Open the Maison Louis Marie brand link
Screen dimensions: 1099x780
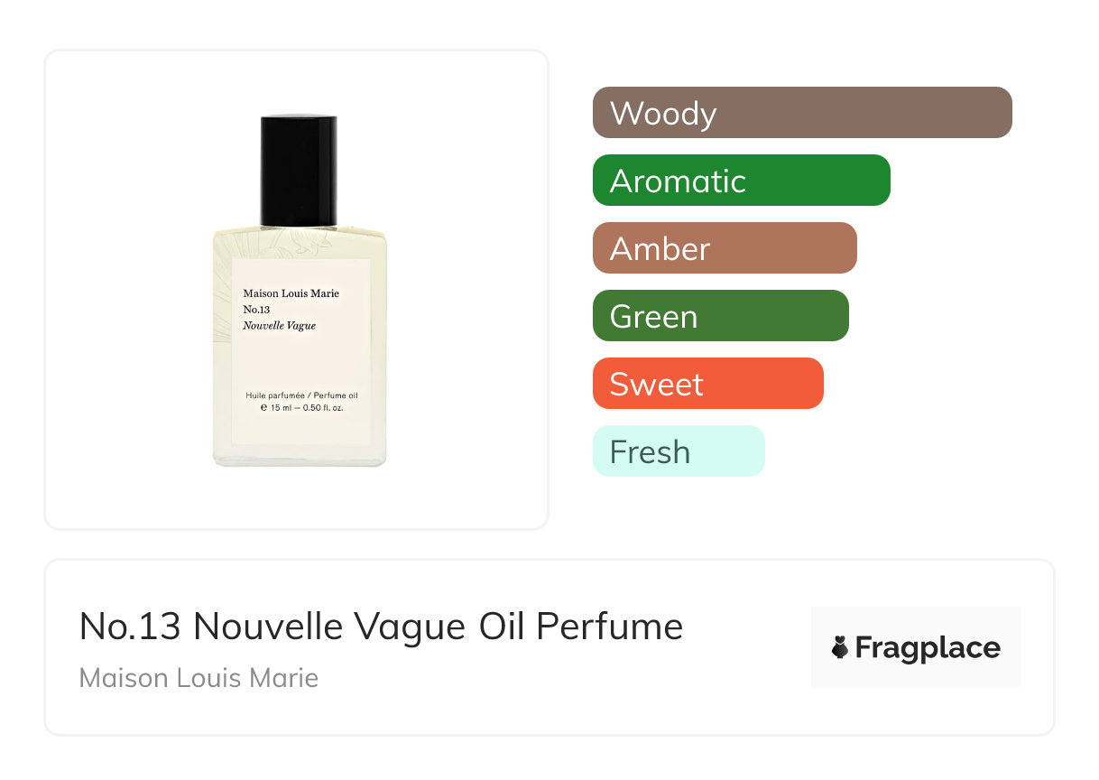pos(199,678)
